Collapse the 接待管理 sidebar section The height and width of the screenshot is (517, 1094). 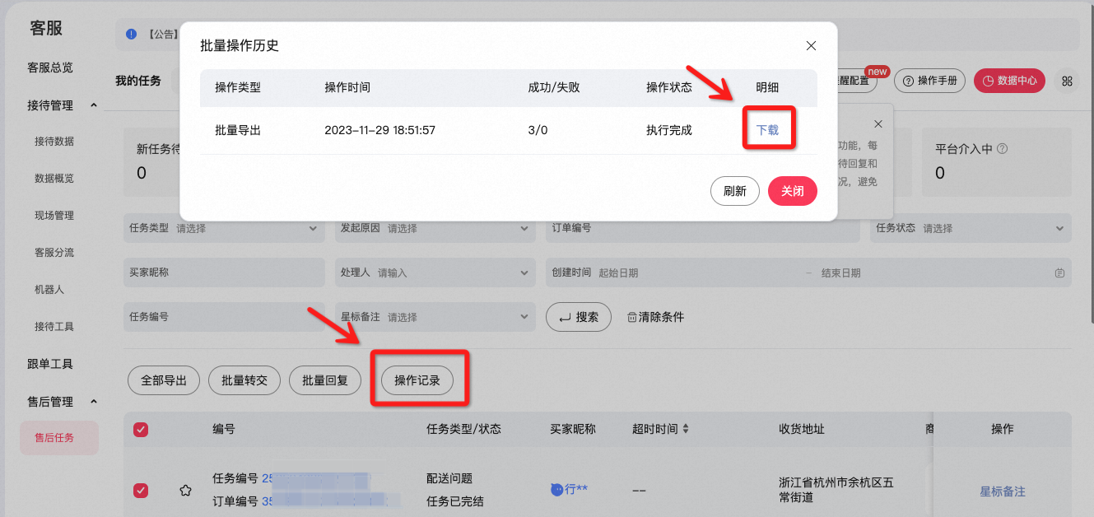coord(94,105)
